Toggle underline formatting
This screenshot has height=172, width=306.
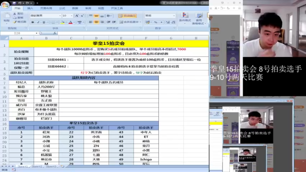coord(44,23)
